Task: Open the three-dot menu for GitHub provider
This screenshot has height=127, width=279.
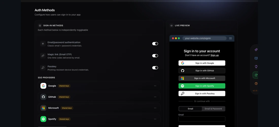Action: [155, 97]
